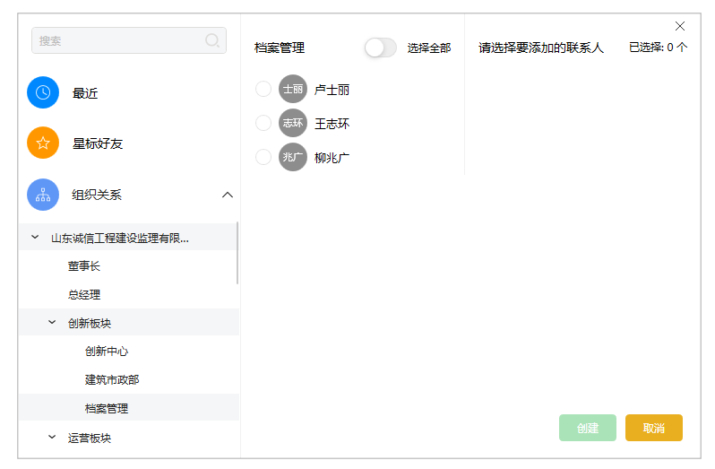
Task: Click the 志环 avatar for 王志环
Action: pyautogui.click(x=293, y=123)
